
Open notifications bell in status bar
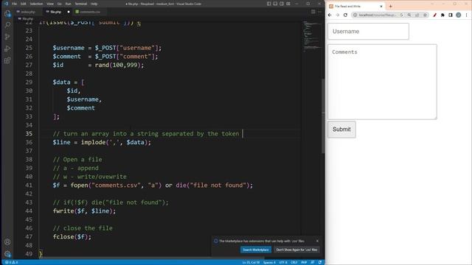pos(319,262)
